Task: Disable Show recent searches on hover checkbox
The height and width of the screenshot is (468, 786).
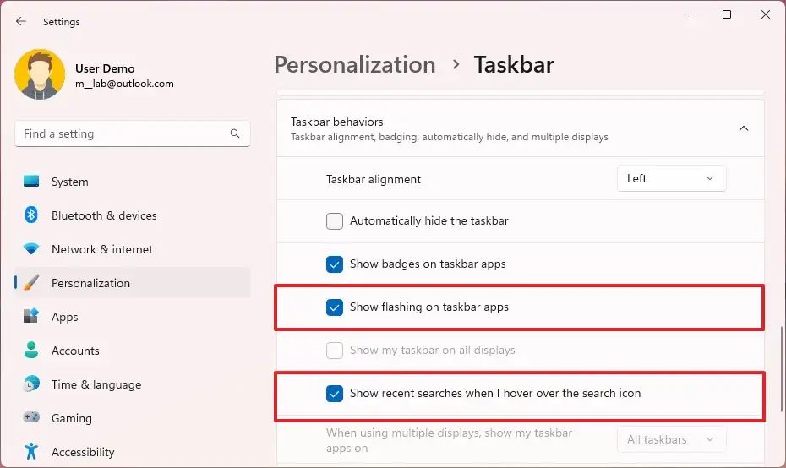Action: pos(335,393)
